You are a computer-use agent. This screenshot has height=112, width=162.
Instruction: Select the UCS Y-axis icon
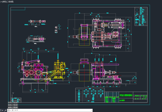coord(13,93)
